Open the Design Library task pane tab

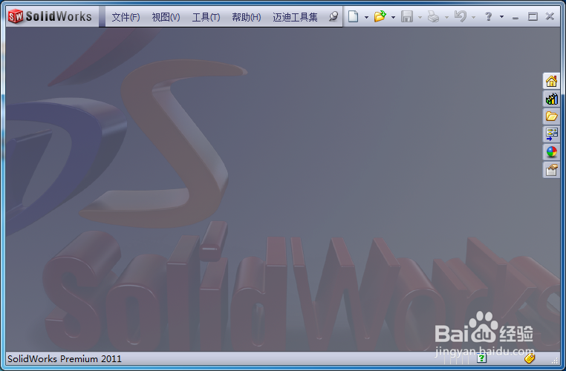[551, 99]
